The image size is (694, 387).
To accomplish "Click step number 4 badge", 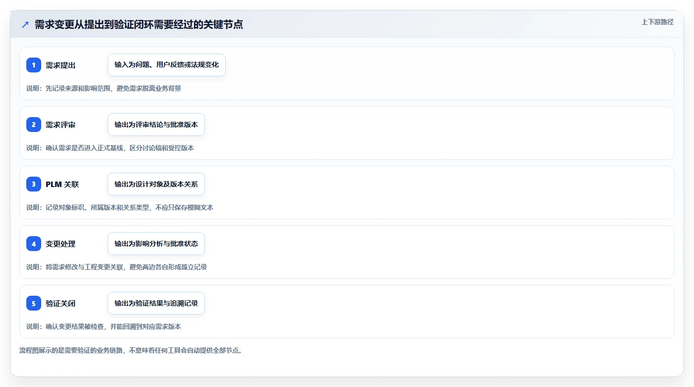I will pyautogui.click(x=34, y=244).
